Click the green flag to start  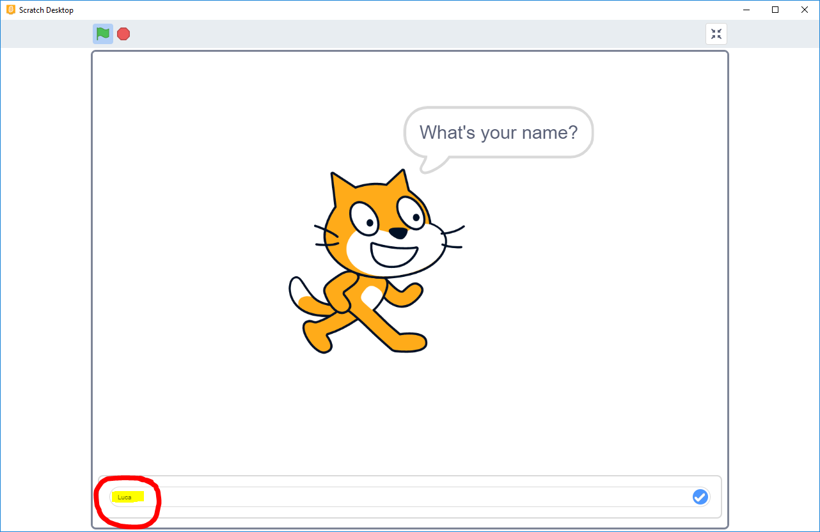[x=103, y=34]
